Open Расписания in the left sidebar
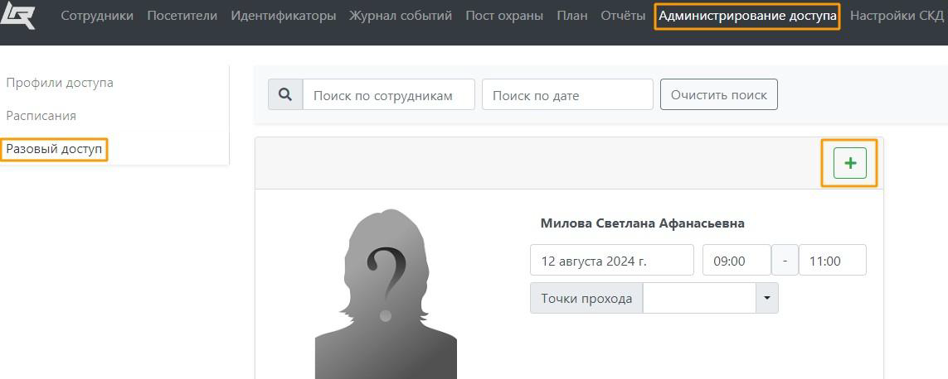The width and height of the screenshot is (948, 379). (41, 116)
